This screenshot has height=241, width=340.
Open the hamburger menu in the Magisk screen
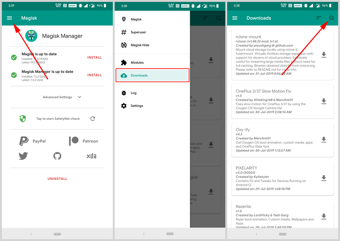9,18
